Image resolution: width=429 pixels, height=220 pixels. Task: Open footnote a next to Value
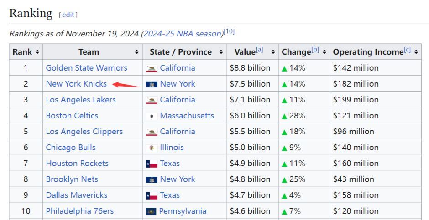[259, 50]
